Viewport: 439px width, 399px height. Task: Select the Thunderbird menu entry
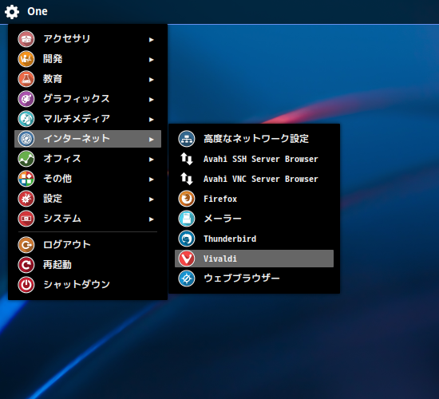click(x=254, y=239)
